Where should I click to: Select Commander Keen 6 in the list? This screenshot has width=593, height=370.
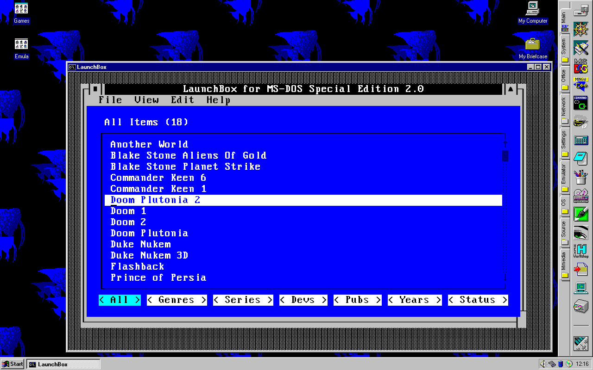303,178
